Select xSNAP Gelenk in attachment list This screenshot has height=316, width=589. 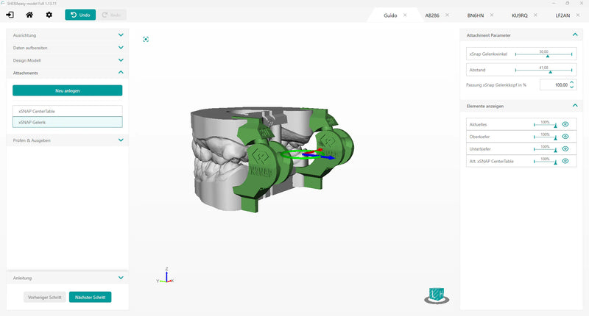click(x=68, y=122)
